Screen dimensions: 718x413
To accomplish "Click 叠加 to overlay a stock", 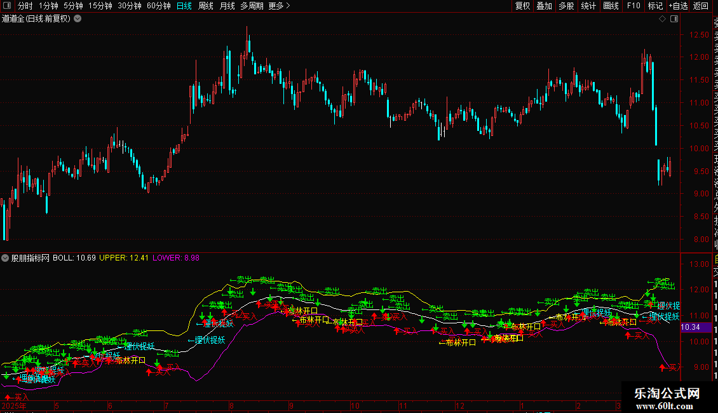I will click(x=545, y=6).
